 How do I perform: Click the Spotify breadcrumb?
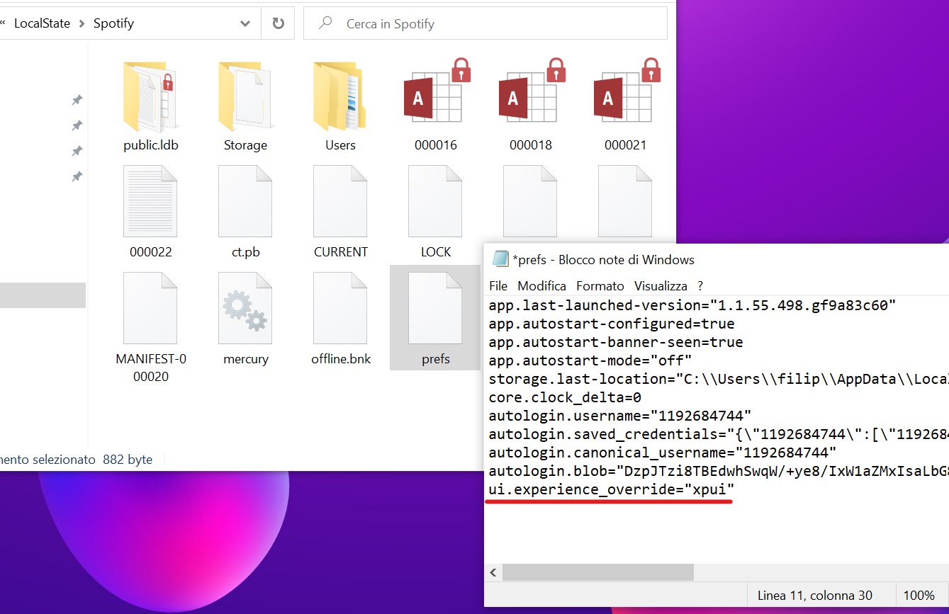point(113,23)
